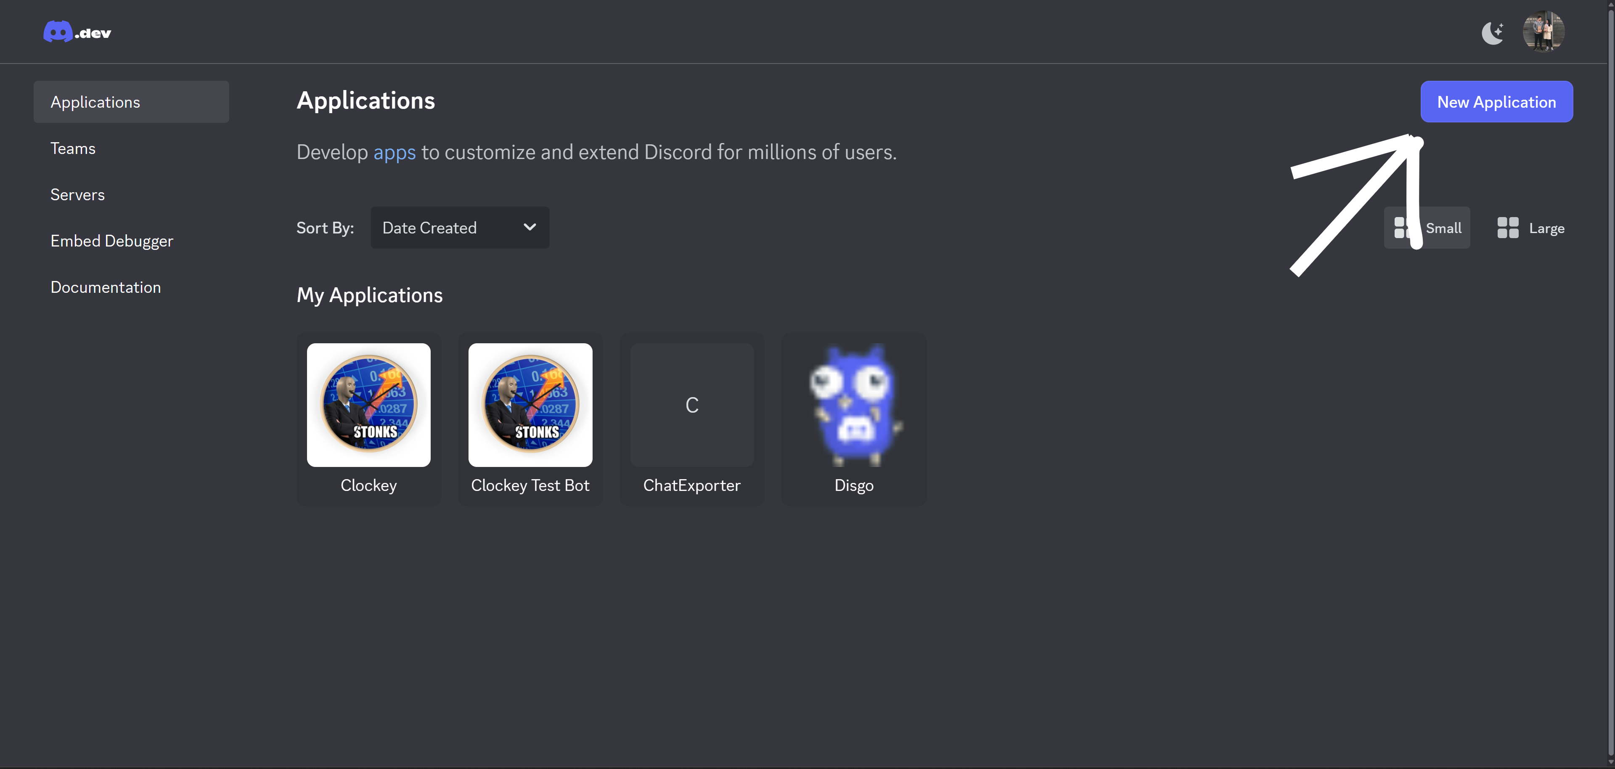Go to Teams in the sidebar

[73, 148]
